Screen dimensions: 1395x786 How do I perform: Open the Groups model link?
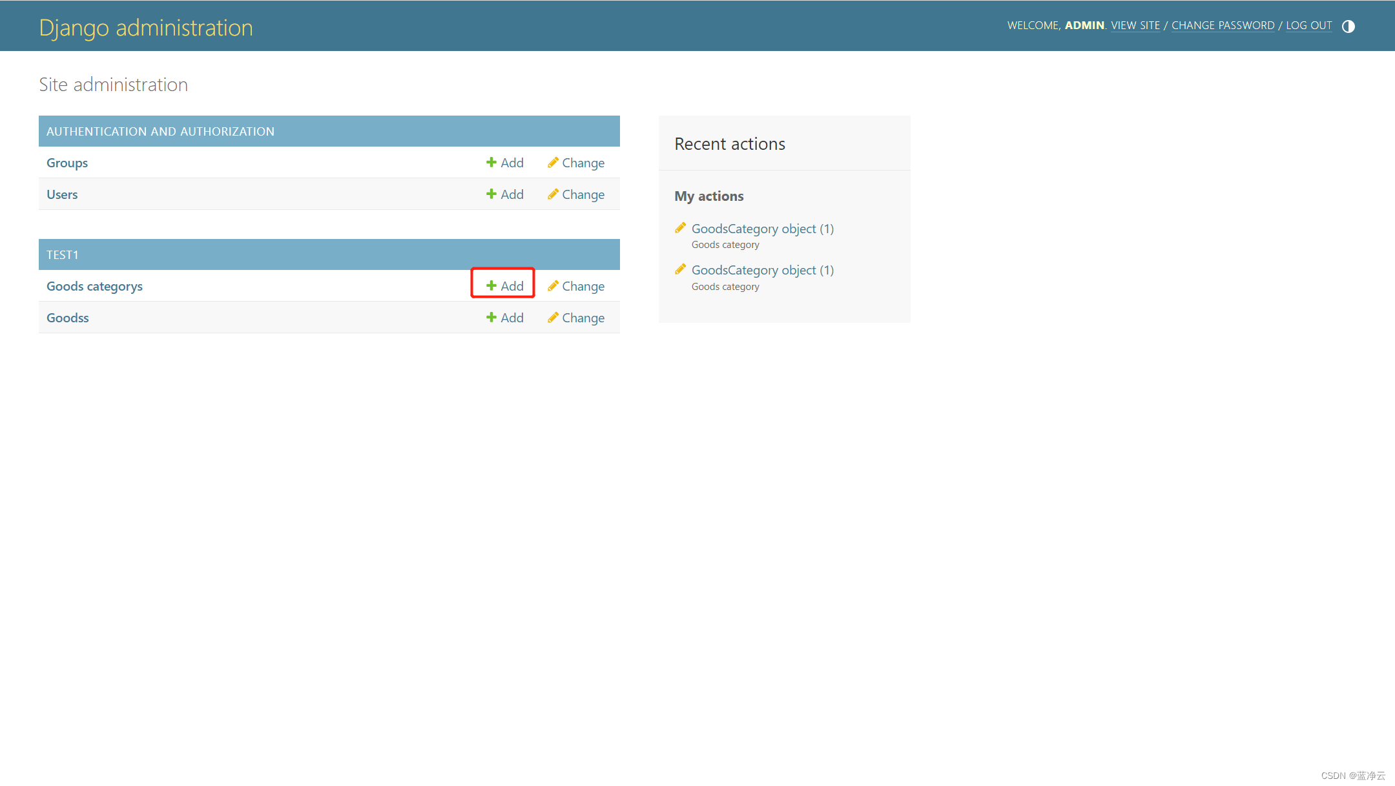(67, 163)
